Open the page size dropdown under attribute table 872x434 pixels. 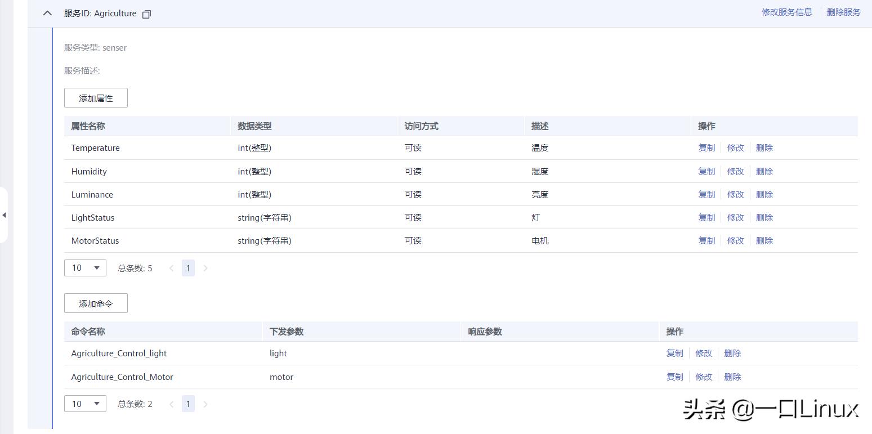(85, 268)
